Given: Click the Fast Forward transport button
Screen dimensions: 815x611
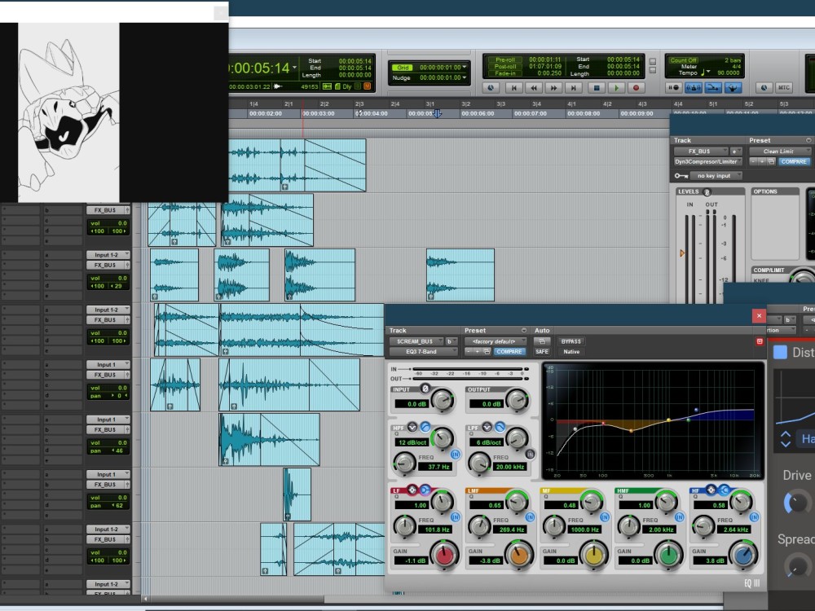Looking at the screenshot, I should (553, 88).
